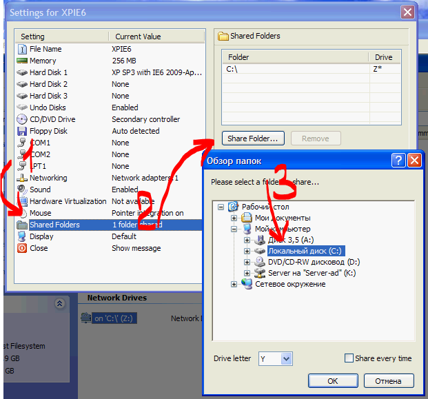Click the Shared Folders row icon
Viewport: 428px width, 399px height.
pyautogui.click(x=22, y=225)
